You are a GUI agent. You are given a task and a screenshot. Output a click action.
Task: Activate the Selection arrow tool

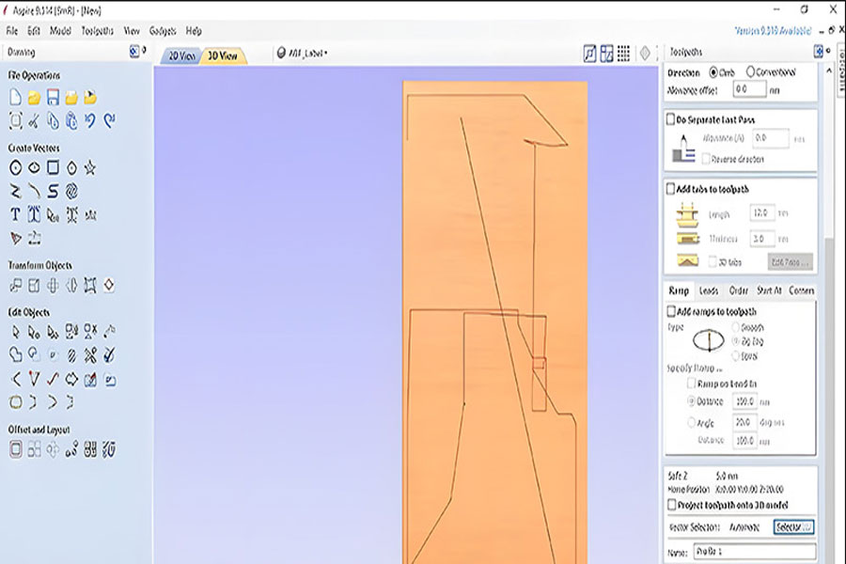pos(16,332)
